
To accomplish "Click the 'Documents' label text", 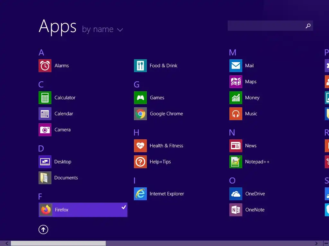I will pos(66,178).
